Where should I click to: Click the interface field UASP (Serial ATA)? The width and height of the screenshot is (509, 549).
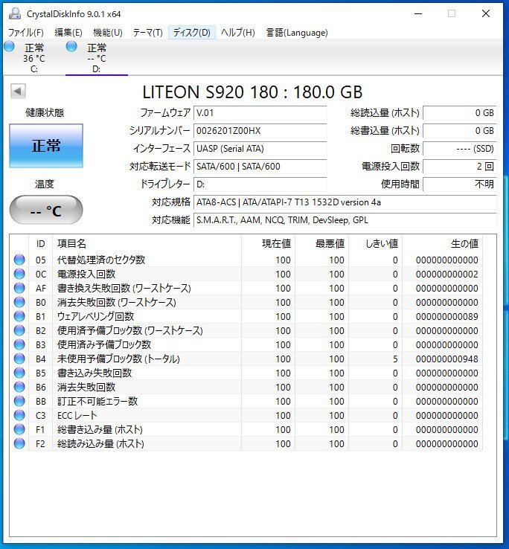[260, 149]
